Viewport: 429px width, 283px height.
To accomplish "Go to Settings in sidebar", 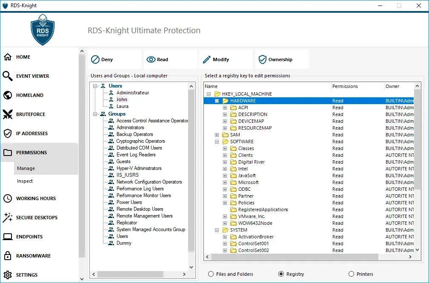I will click(x=26, y=275).
